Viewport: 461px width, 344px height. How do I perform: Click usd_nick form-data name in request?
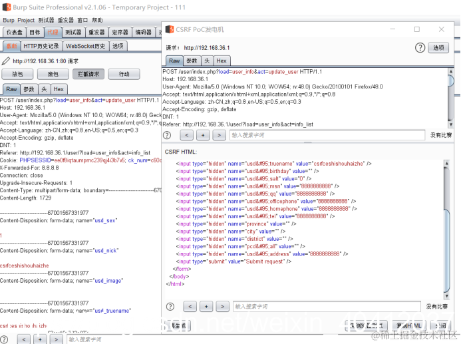point(106,251)
